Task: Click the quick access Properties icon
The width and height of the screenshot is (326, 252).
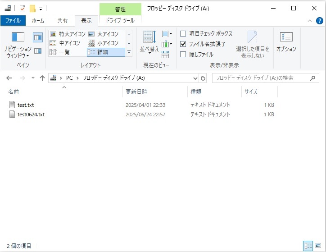Action: point(23,9)
